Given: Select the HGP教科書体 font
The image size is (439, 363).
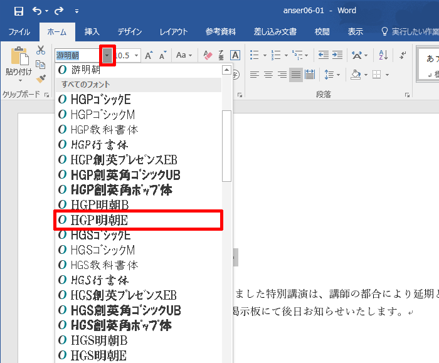Looking at the screenshot, I should (139, 130).
